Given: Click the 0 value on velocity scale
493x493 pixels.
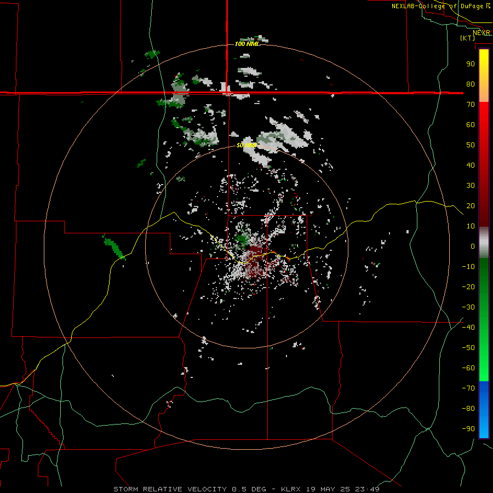Looking at the screenshot, I should (473, 246).
